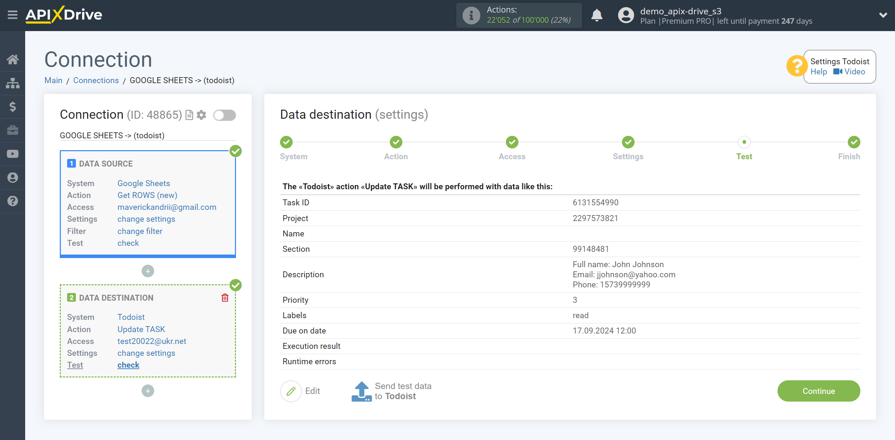The image size is (895, 440).
Task: Open the billing dollar sidebar icon
Action: tap(13, 107)
